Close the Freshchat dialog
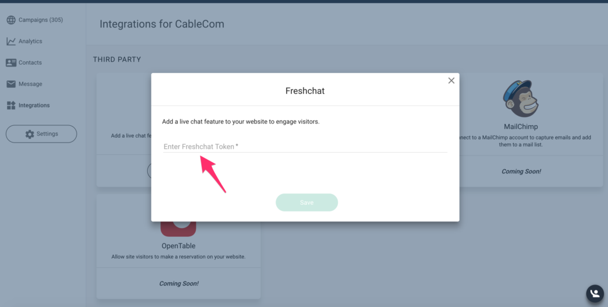Viewport: 608px width, 307px height. click(x=451, y=81)
